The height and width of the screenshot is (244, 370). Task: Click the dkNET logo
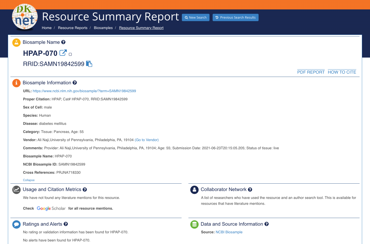[x=25, y=17]
